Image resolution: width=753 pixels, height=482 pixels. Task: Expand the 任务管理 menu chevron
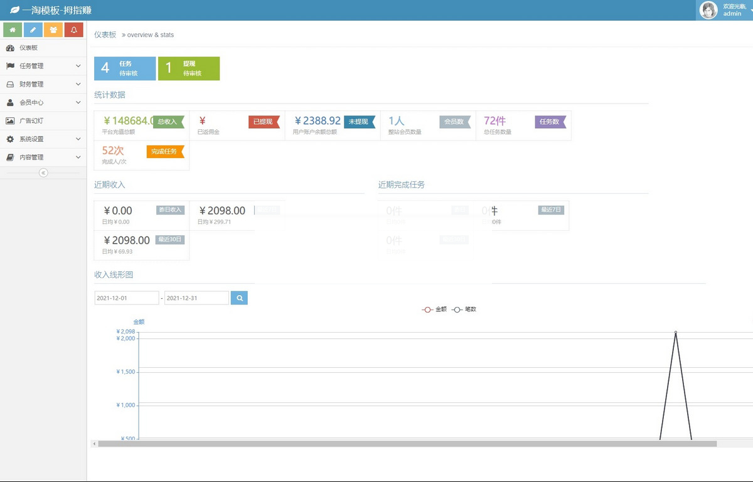tap(78, 66)
